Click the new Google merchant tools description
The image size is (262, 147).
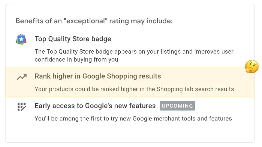[133, 119]
